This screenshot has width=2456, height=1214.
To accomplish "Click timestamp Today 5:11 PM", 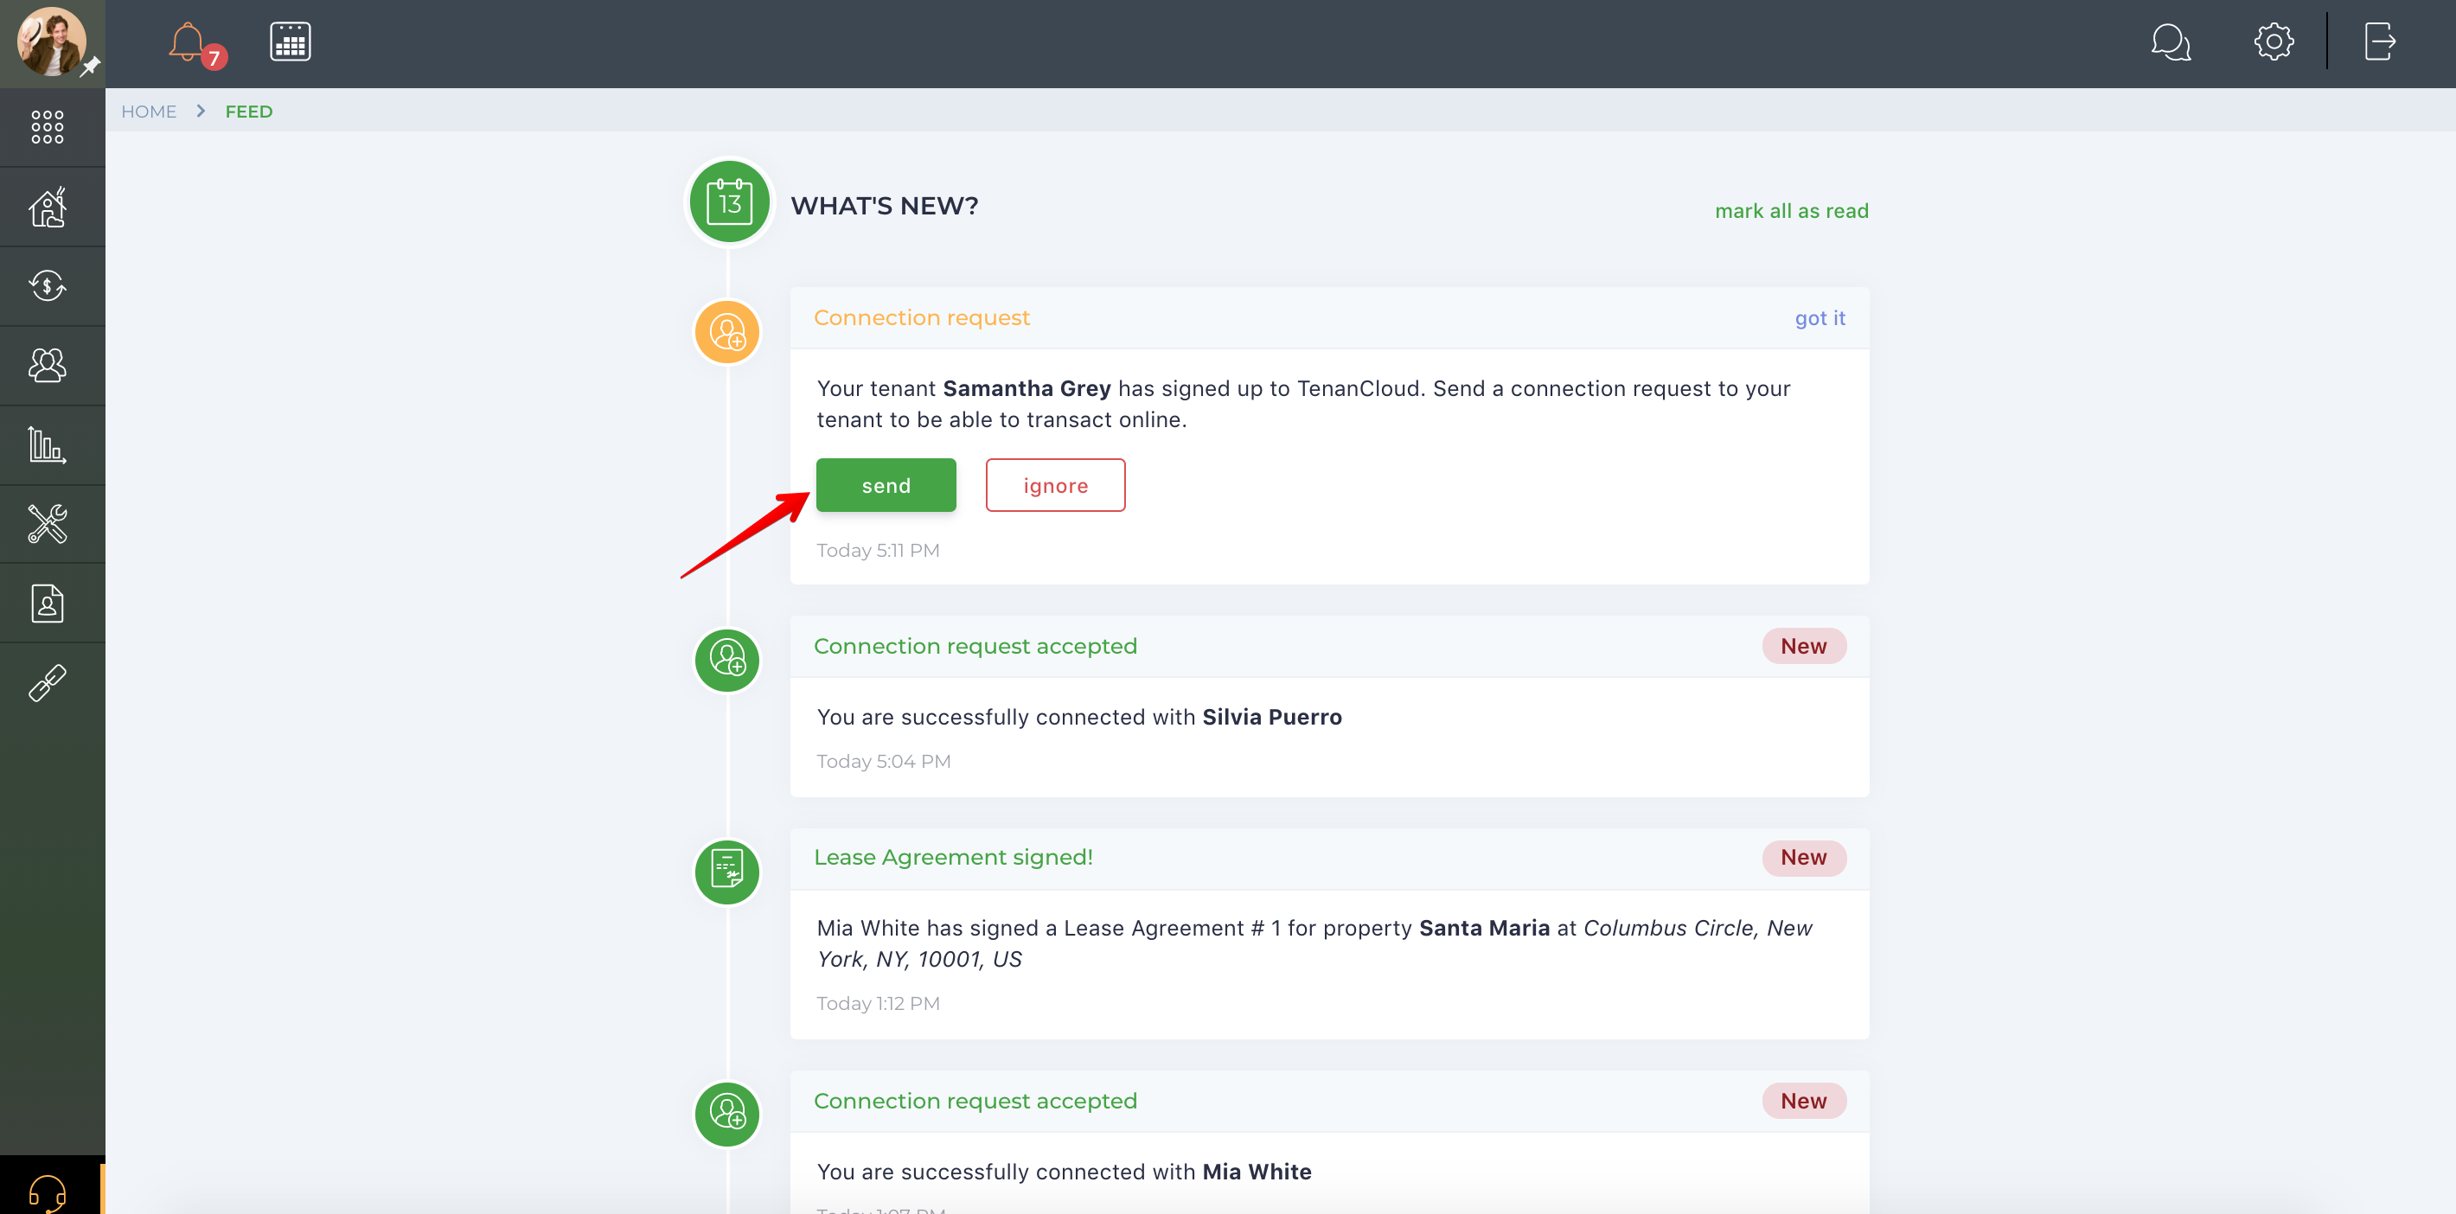I will point(878,551).
